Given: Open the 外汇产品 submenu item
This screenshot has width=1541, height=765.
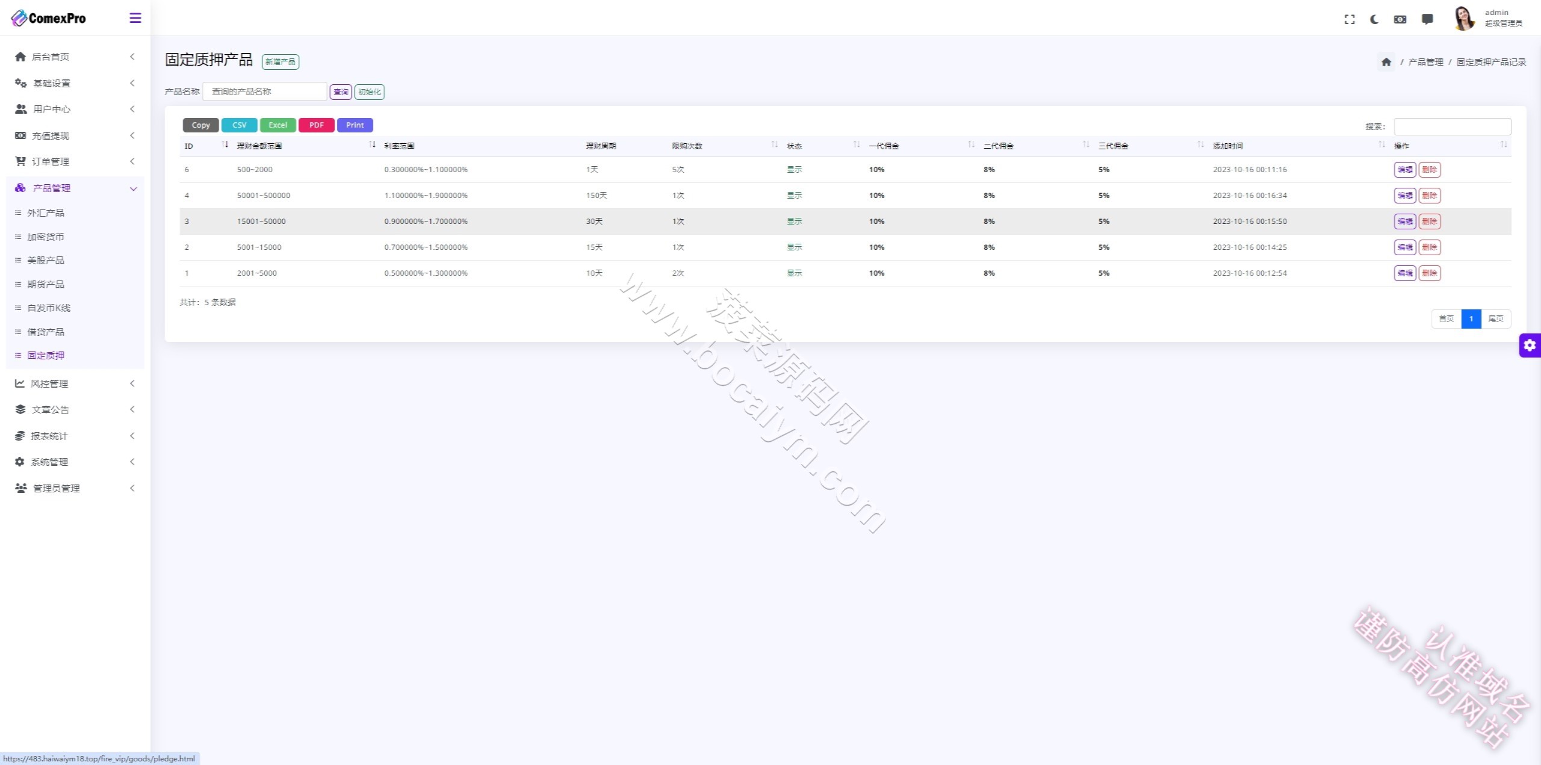Looking at the screenshot, I should click(x=46, y=212).
